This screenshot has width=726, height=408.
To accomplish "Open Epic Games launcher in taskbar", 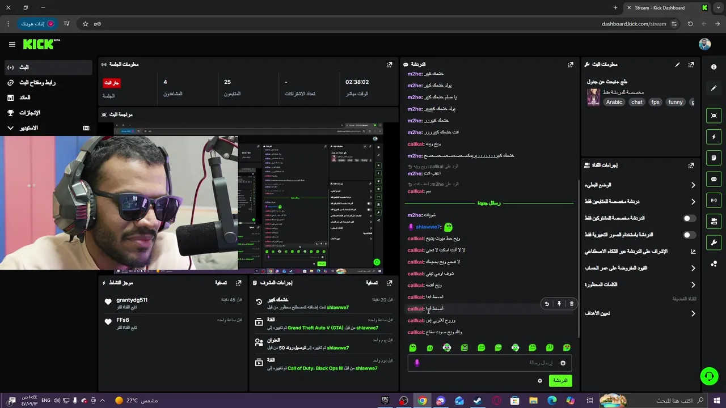I will [386, 401].
